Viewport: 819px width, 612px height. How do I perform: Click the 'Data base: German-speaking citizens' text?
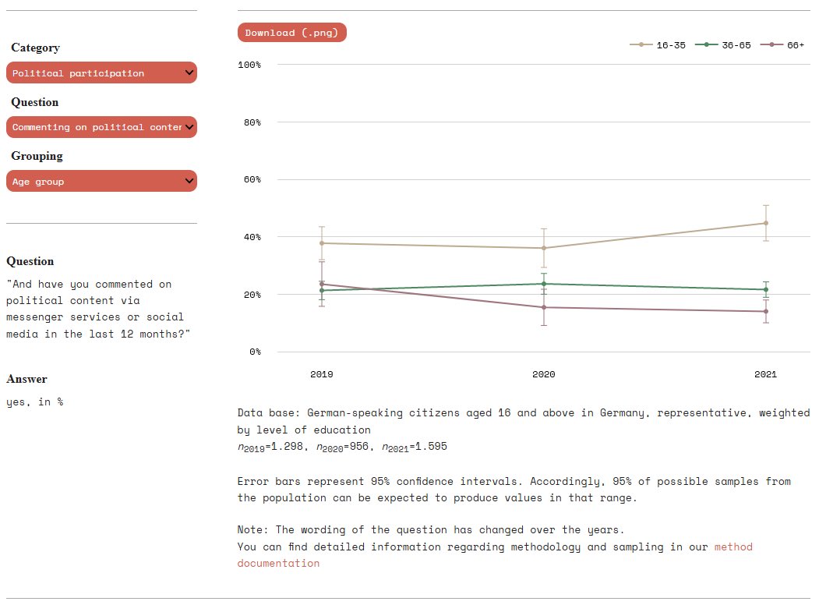click(524, 421)
